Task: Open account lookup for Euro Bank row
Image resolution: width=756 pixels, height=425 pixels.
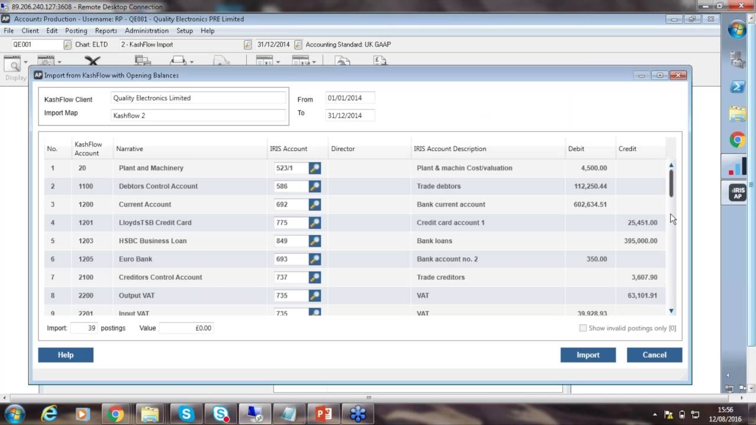Action: click(315, 260)
